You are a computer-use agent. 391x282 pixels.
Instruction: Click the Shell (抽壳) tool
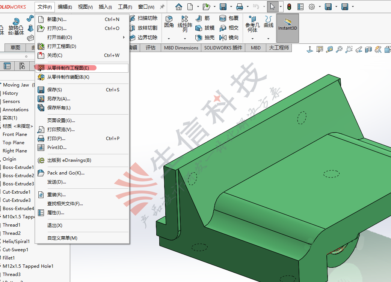pyautogui.click(x=205, y=37)
